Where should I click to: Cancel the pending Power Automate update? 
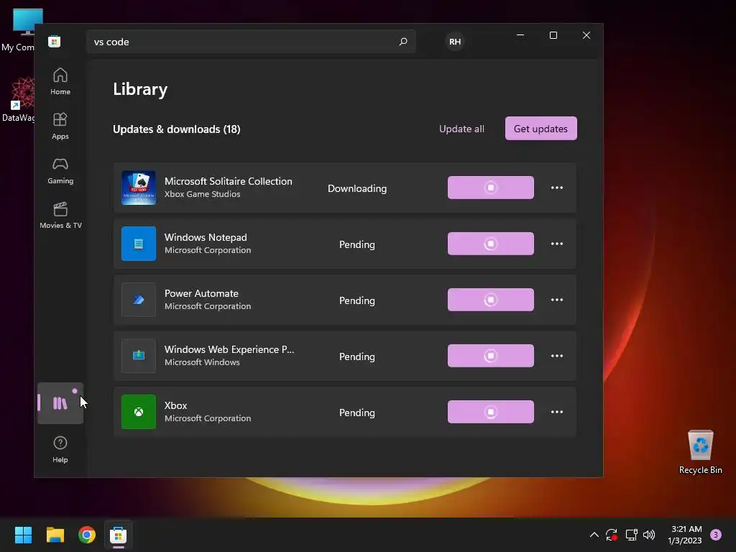pos(490,300)
